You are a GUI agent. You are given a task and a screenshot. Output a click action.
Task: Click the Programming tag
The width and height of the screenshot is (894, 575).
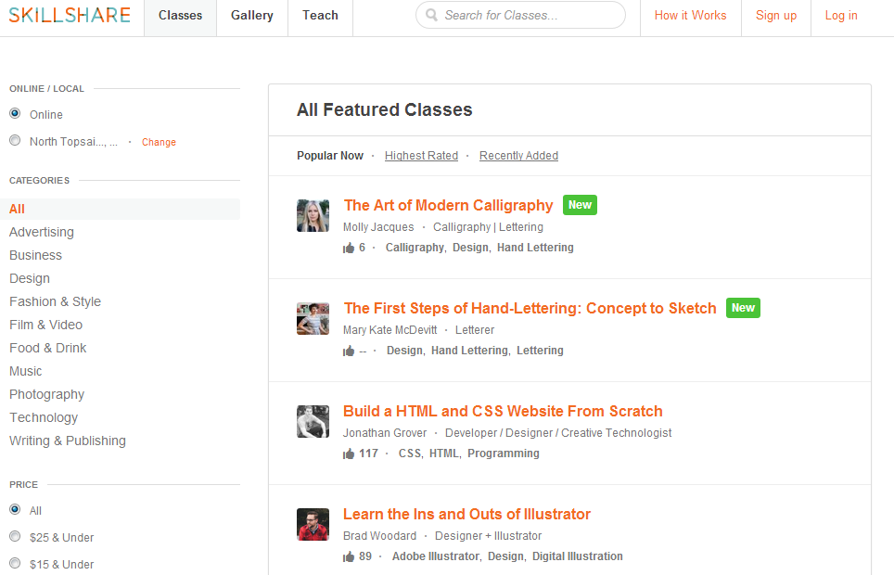pyautogui.click(x=504, y=454)
